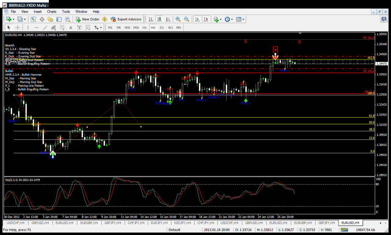This screenshot has height=235, width=391.
Task: Zoom out the chart with magnifier minus
Action: pos(186,19)
